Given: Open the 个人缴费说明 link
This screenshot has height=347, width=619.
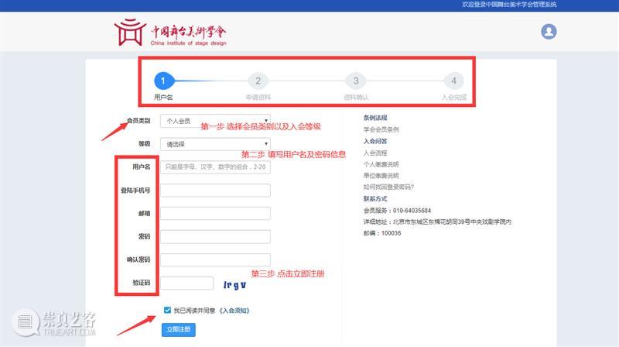Looking at the screenshot, I should tap(381, 164).
